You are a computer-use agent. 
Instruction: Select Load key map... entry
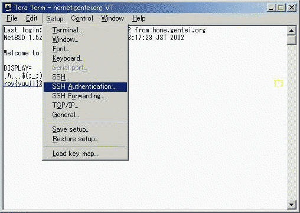[86, 154]
